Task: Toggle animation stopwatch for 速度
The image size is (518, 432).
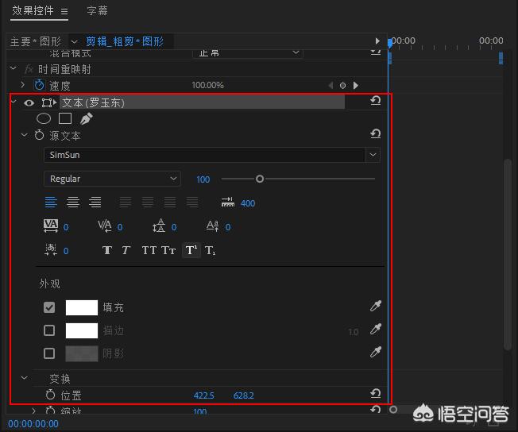Action: pyautogui.click(x=39, y=85)
